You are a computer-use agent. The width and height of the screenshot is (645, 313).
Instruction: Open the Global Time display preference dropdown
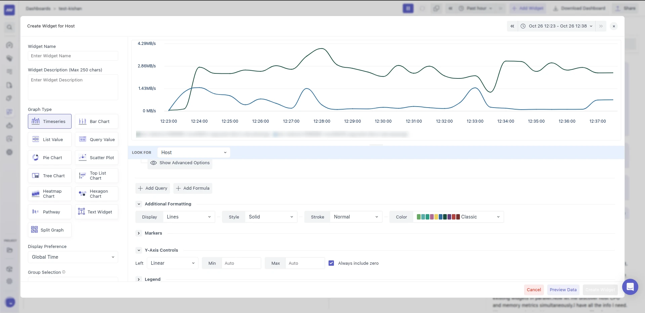(x=73, y=257)
